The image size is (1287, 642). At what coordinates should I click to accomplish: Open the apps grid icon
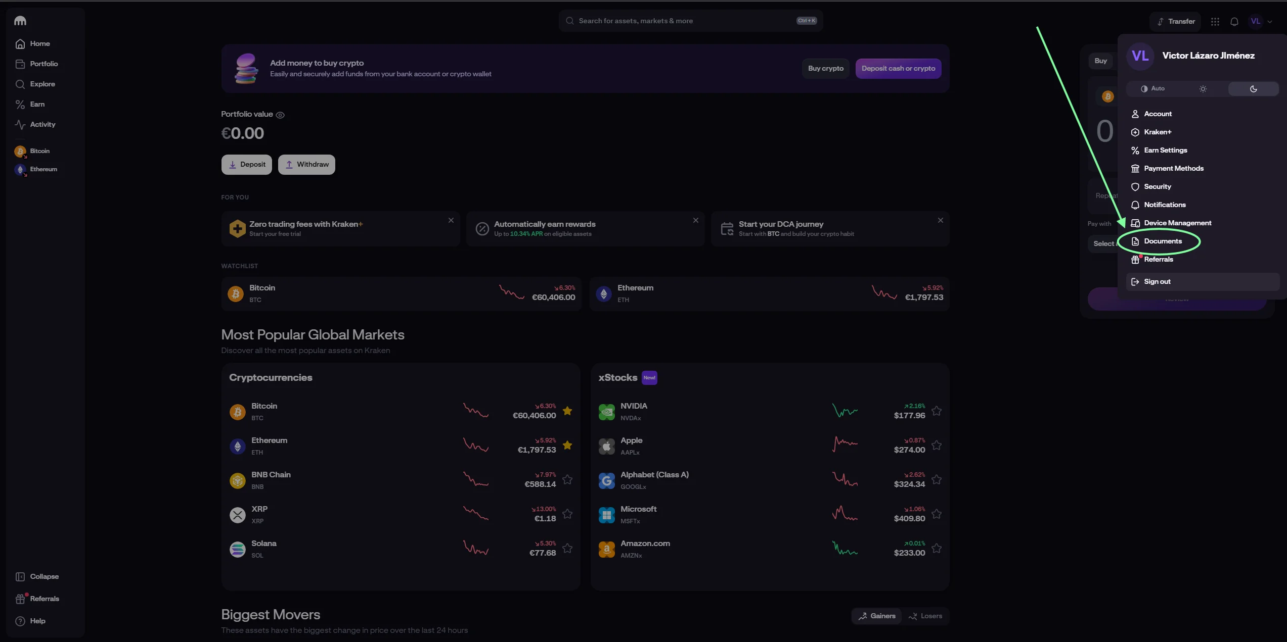coord(1215,21)
